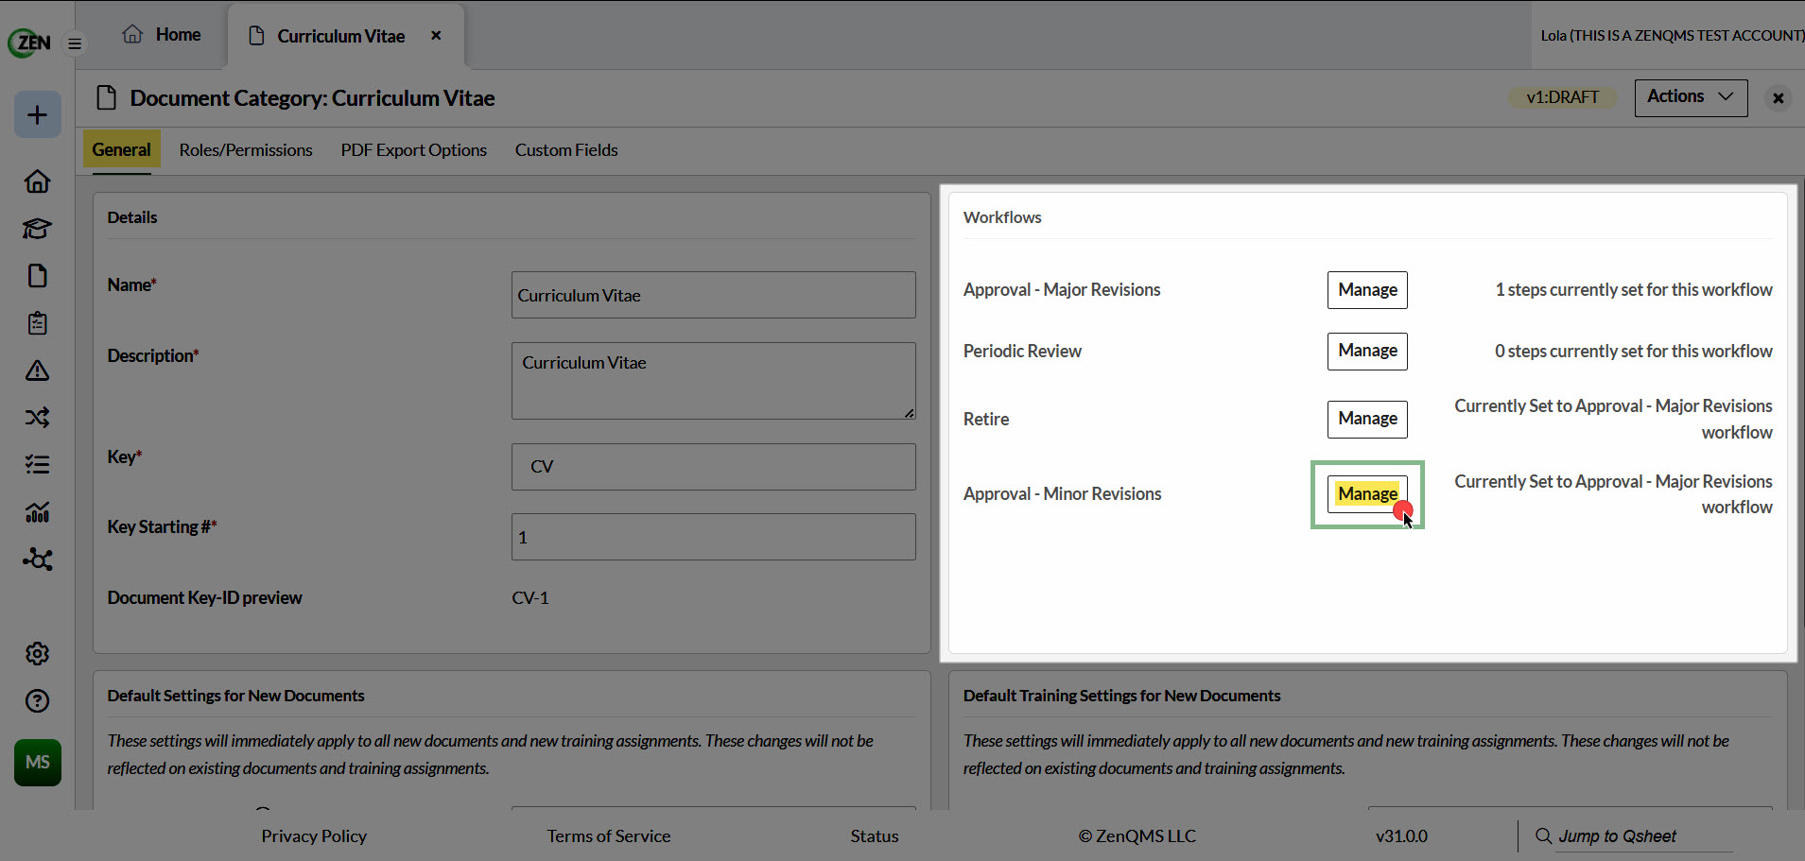Click the CV-1 document key preview
The width and height of the screenshot is (1805, 861).
click(x=530, y=598)
